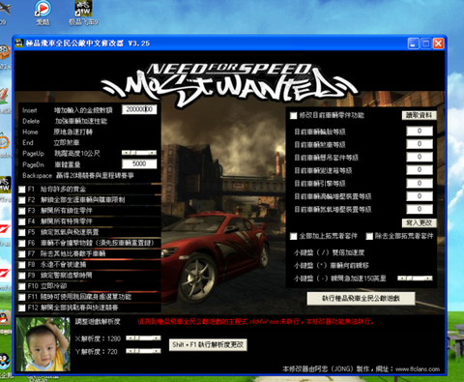The height and width of the screenshot is (382, 464).
Task: Enable the F1 bounty cheat checkbox
Action: tap(21, 190)
